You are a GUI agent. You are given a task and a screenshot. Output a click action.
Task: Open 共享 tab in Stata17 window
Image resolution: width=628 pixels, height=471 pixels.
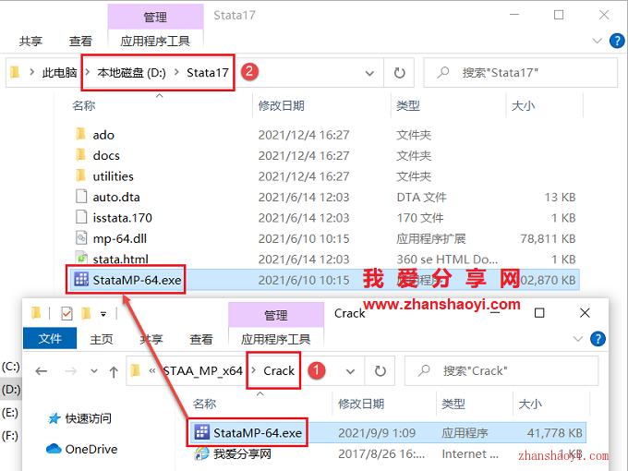30,41
